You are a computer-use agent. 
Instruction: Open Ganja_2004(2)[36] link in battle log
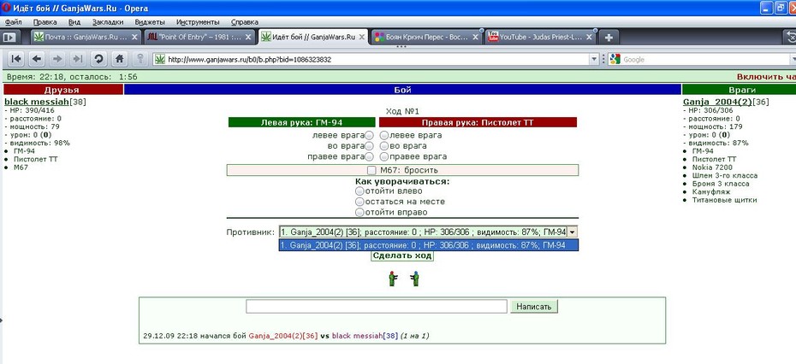(283, 336)
